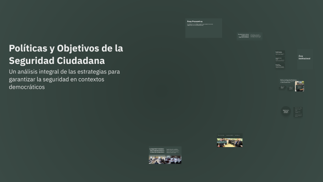This screenshot has width=323, height=182.
Task: Open the card list beside the circular topic
Action: 298,112
